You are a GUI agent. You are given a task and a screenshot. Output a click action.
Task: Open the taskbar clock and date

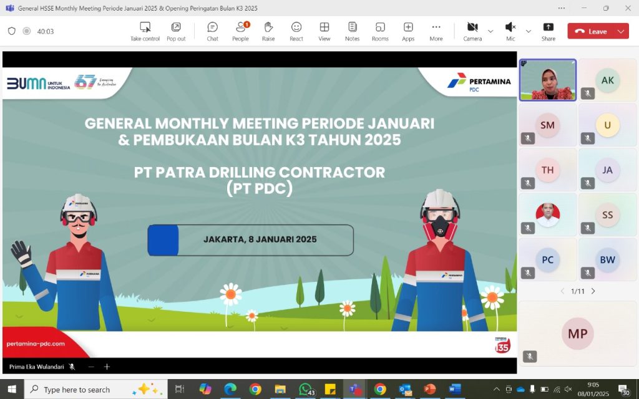pos(593,389)
